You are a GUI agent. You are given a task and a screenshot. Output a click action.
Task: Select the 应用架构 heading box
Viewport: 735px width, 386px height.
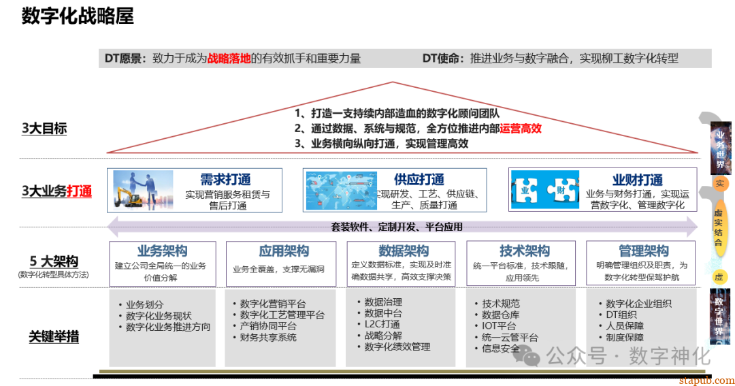(x=283, y=262)
